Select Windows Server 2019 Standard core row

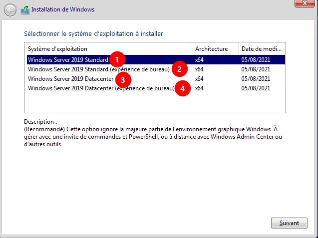click(156, 59)
